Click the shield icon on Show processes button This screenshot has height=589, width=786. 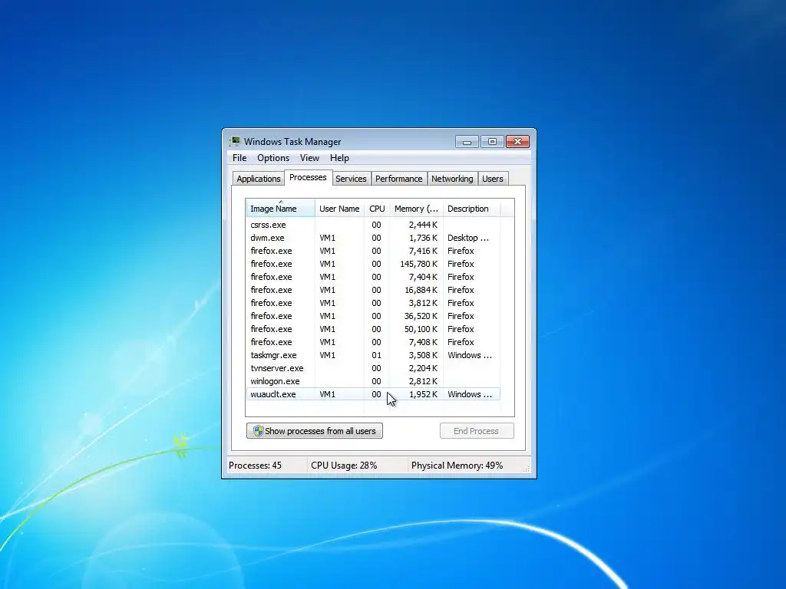click(x=258, y=431)
